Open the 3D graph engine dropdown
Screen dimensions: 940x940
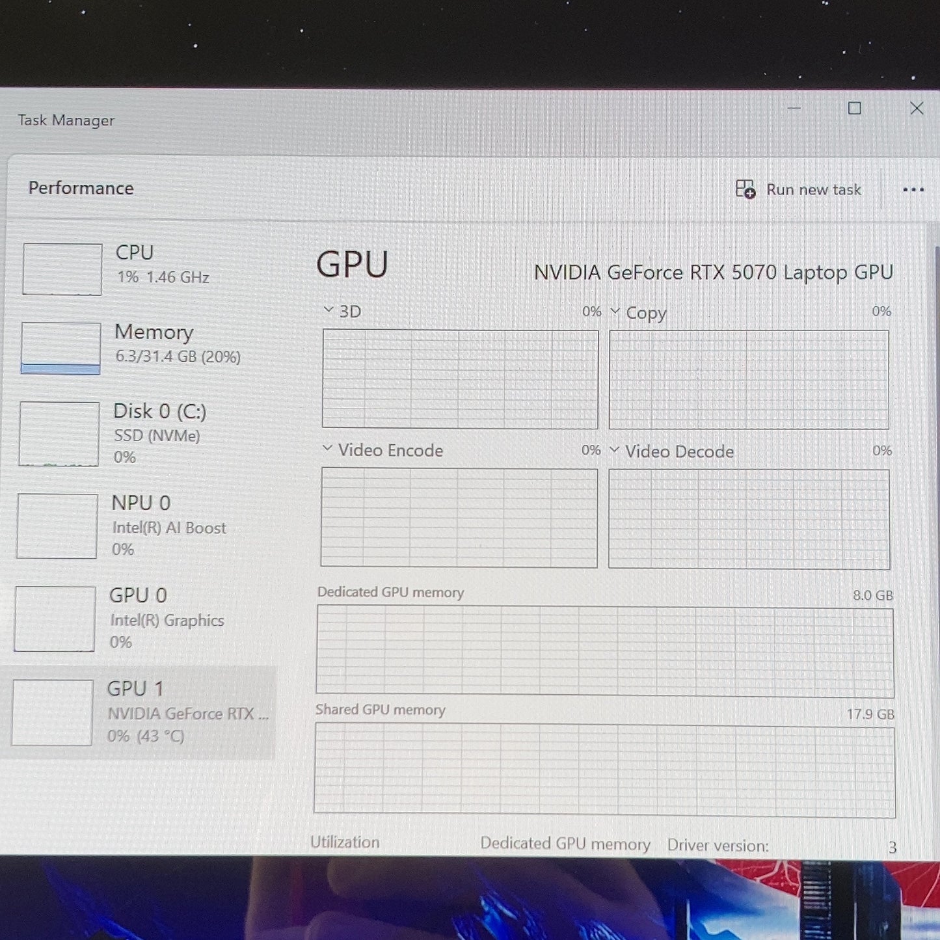(x=329, y=310)
